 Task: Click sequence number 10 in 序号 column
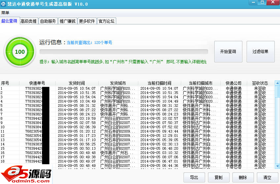coord(3,127)
